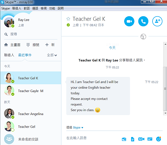
Task: Open the 全部 filter dropdown
Action: pos(52,55)
